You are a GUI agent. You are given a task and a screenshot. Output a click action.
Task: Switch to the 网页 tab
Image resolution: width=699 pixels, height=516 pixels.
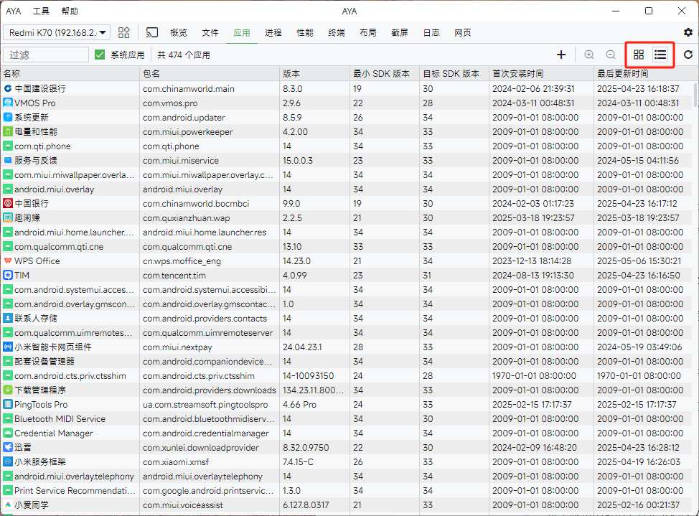463,32
